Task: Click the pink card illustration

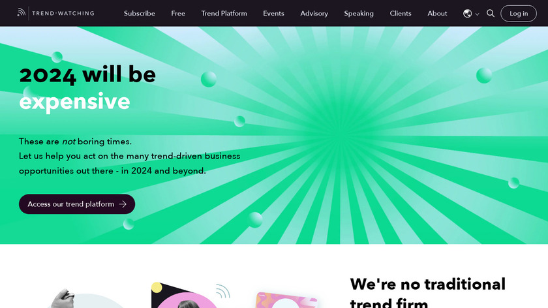Action: [x=286, y=300]
